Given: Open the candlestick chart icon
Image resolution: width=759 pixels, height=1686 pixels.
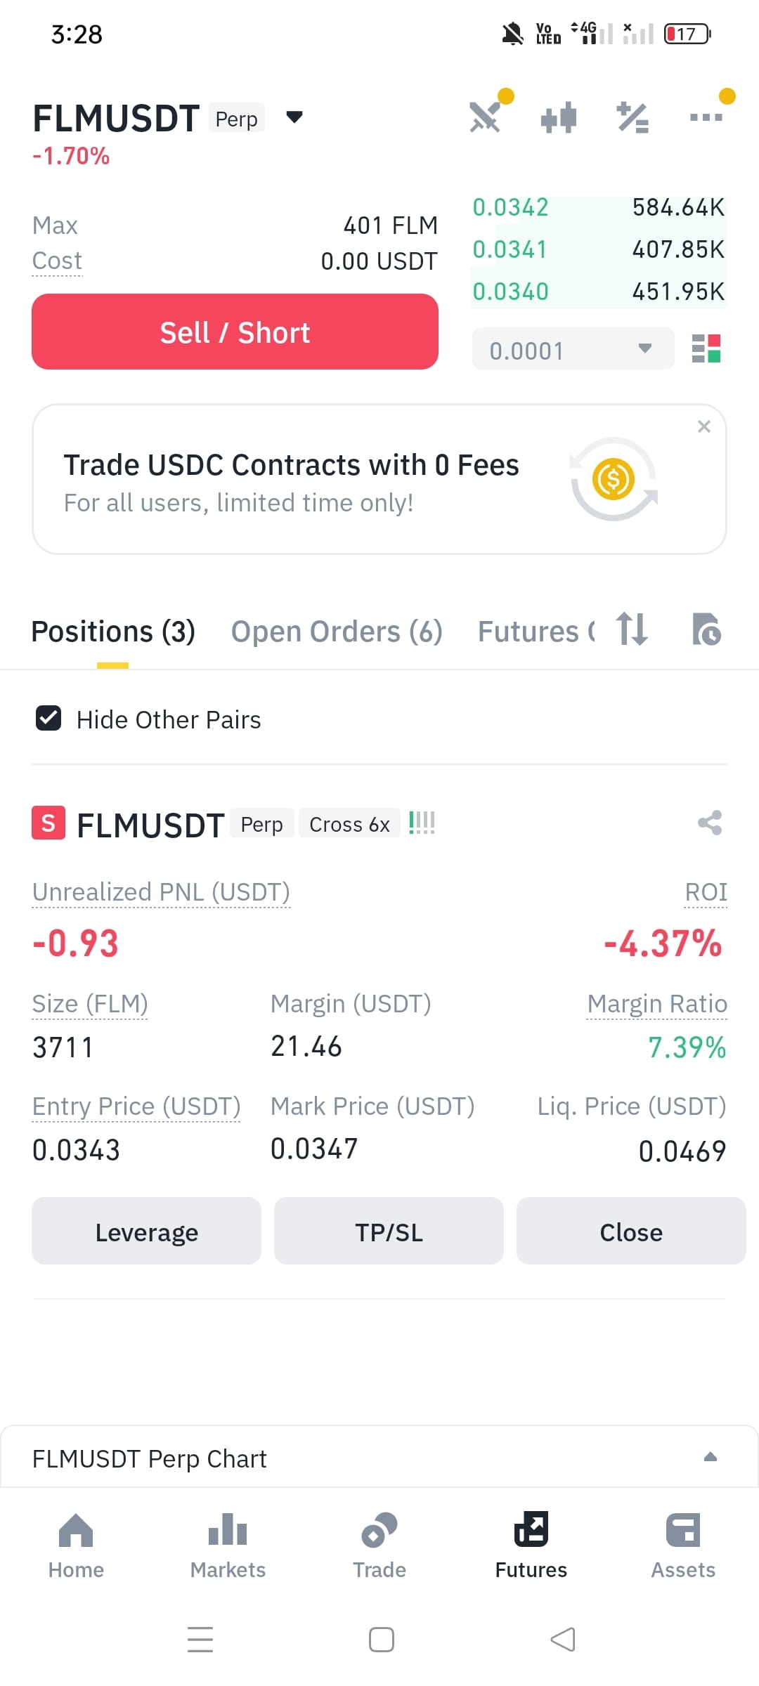Looking at the screenshot, I should click(559, 117).
